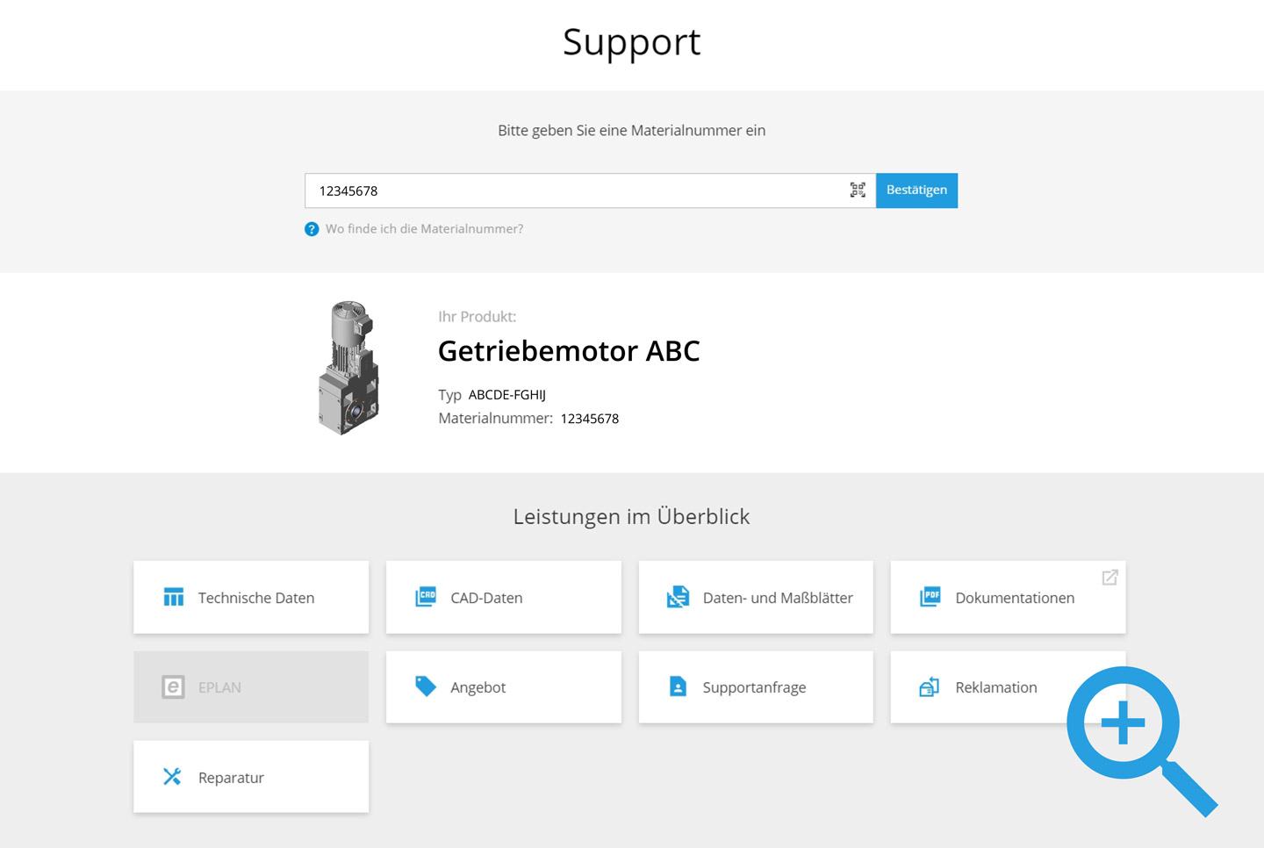Open the Dokumentationen tile
The image size is (1264, 848).
pyautogui.click(x=1008, y=597)
